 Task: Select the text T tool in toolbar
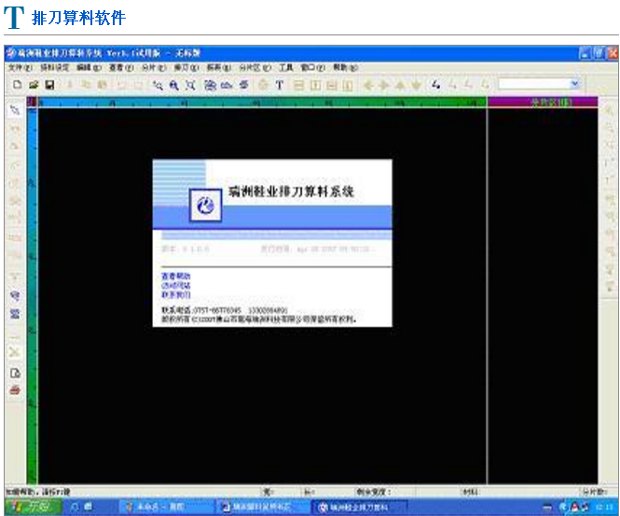pos(279,85)
